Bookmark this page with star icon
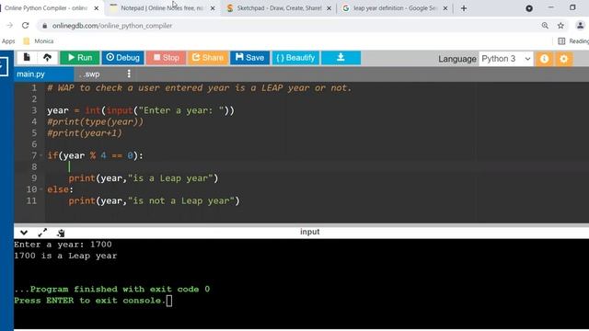The image size is (589, 331). pyautogui.click(x=560, y=26)
